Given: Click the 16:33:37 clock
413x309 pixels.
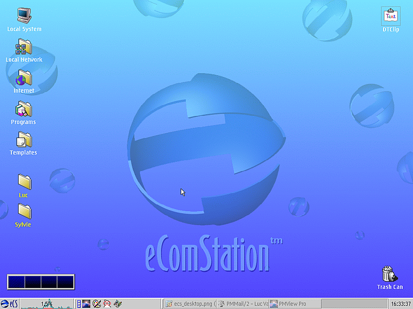Looking at the screenshot, I should (x=401, y=304).
